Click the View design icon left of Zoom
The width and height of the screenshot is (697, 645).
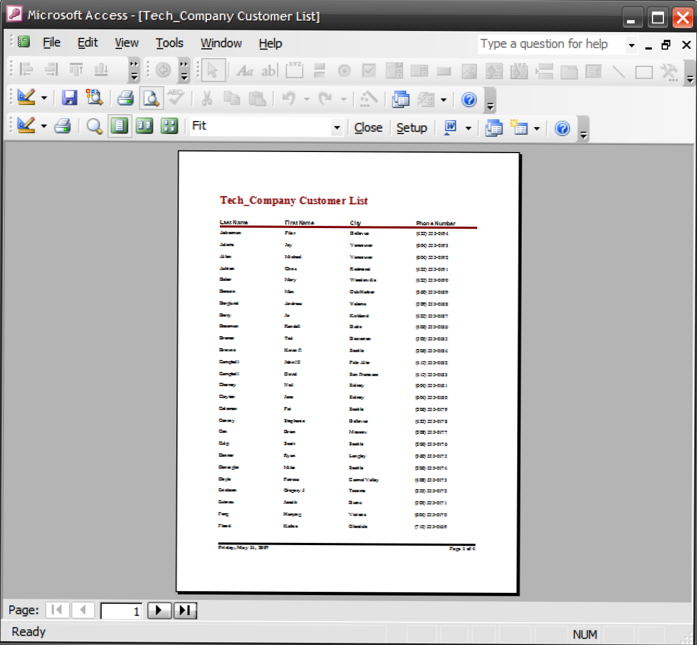coord(26,126)
